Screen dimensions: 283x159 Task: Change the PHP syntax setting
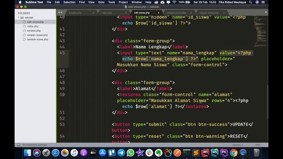257,145
